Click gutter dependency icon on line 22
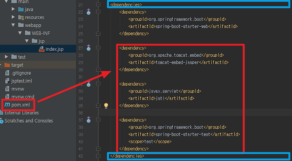 tap(89, 12)
